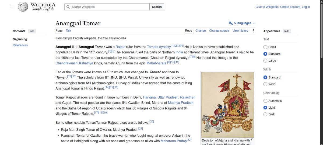
Task: Switch to the Page tab
Action: click(x=59, y=31)
